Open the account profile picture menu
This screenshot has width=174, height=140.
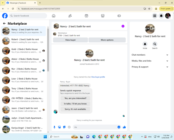168,16
